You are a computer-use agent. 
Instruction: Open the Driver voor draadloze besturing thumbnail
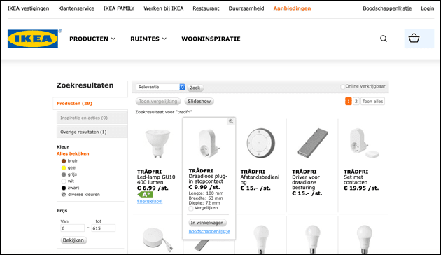coord(312,143)
